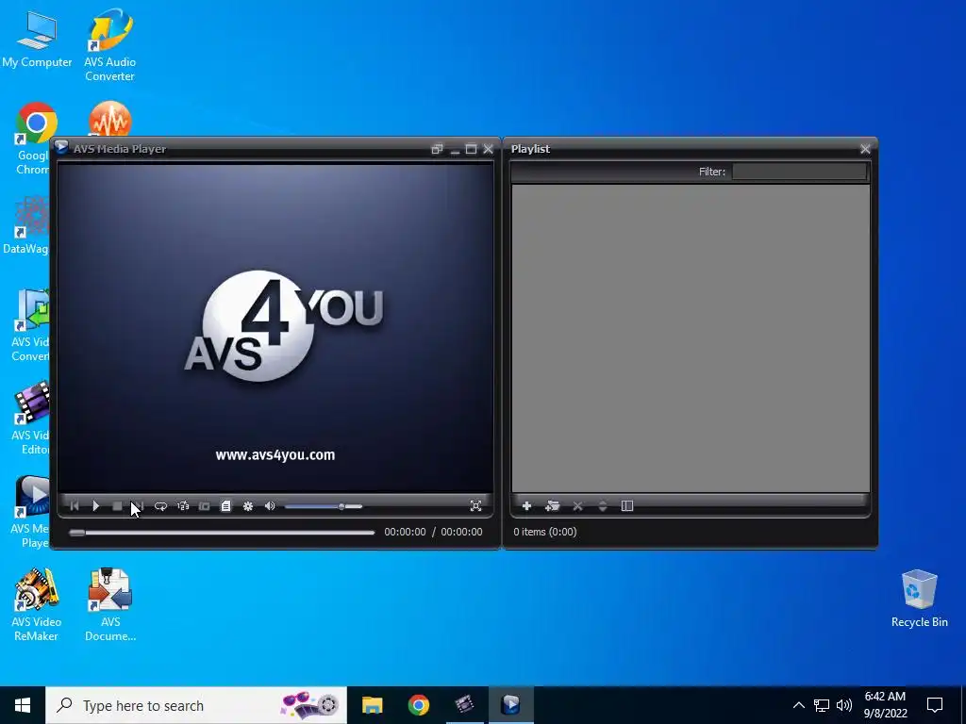This screenshot has width=966, height=724.
Task: Open player settings gear icon
Action: click(248, 506)
